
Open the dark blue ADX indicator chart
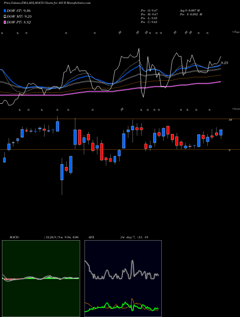click(123, 279)
